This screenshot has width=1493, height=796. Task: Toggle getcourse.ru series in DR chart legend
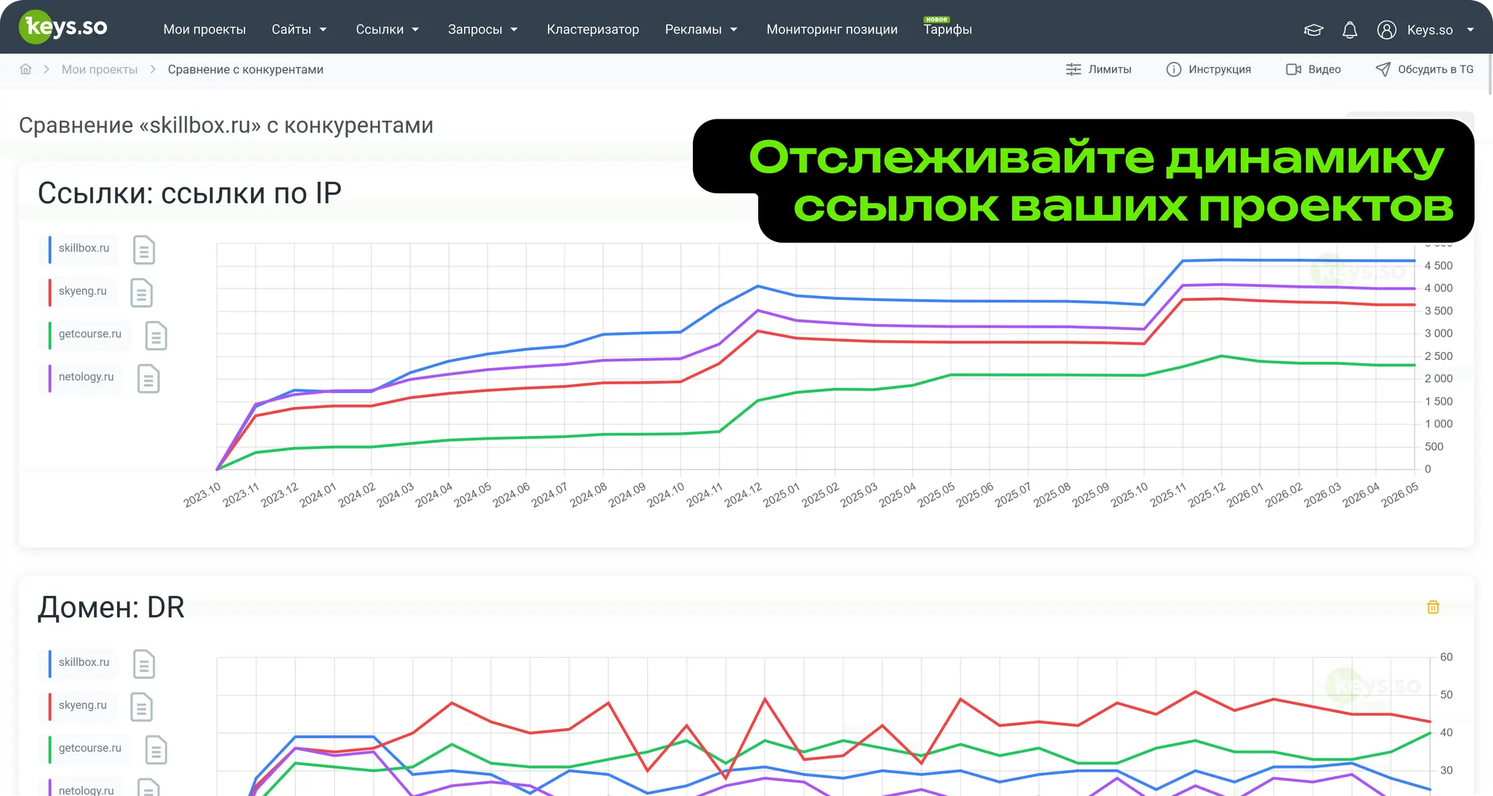tap(85, 749)
